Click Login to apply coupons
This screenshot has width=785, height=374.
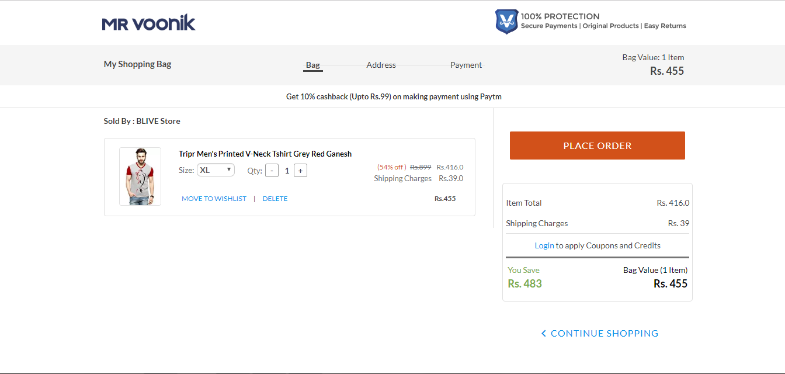pyautogui.click(x=544, y=245)
